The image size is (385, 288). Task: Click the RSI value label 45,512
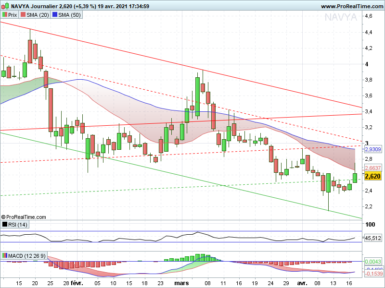coord(372,238)
